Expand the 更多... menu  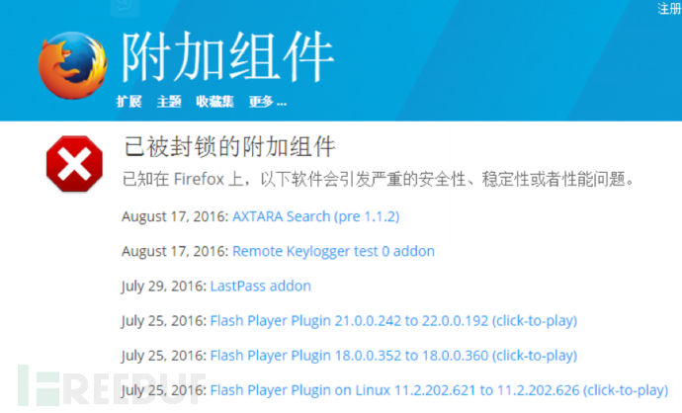coord(268,102)
